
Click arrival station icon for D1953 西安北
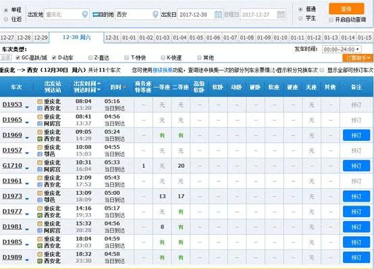(x=40, y=109)
